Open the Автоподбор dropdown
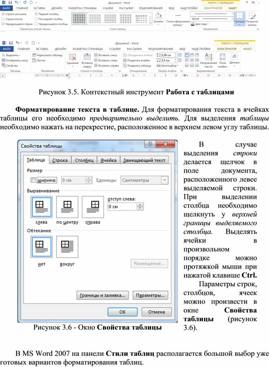269x367 pixels. [167, 66]
